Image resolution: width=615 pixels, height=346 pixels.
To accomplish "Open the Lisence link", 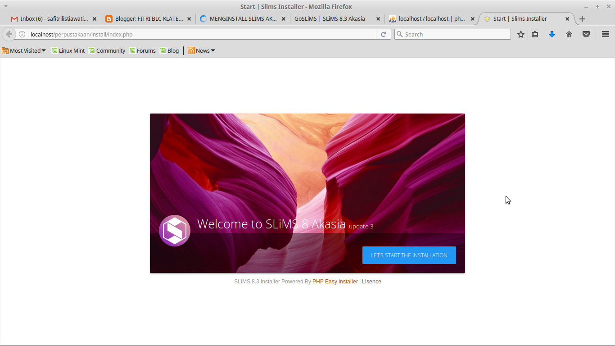I will [371, 282].
